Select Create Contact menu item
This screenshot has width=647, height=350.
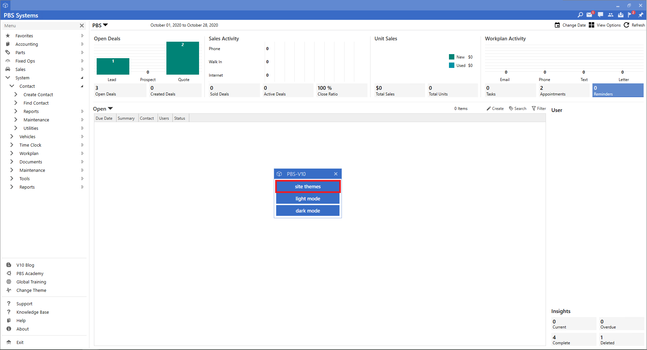tap(38, 95)
